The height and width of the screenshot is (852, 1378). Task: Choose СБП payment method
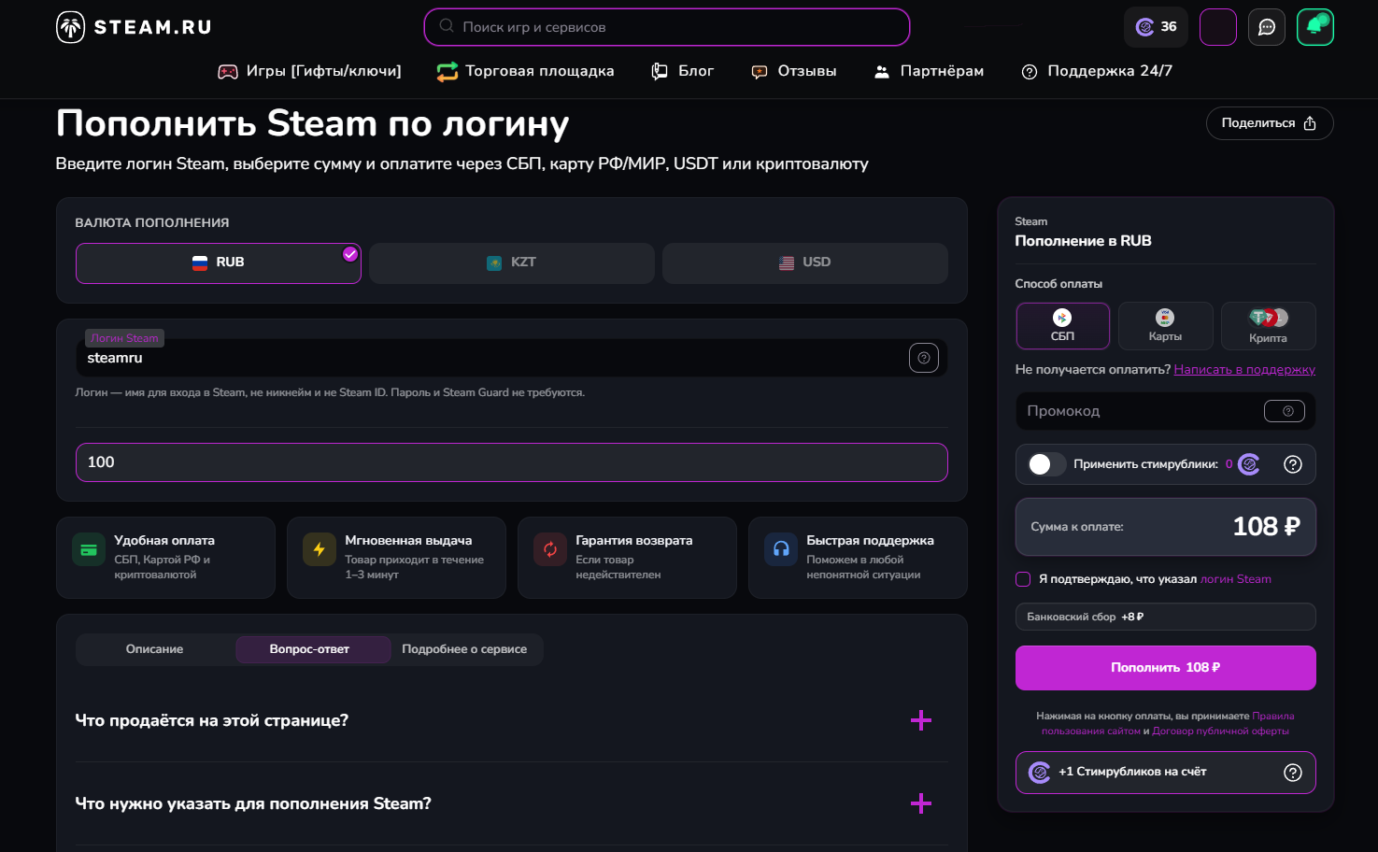click(1063, 326)
